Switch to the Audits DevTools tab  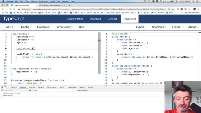tap(90, 87)
